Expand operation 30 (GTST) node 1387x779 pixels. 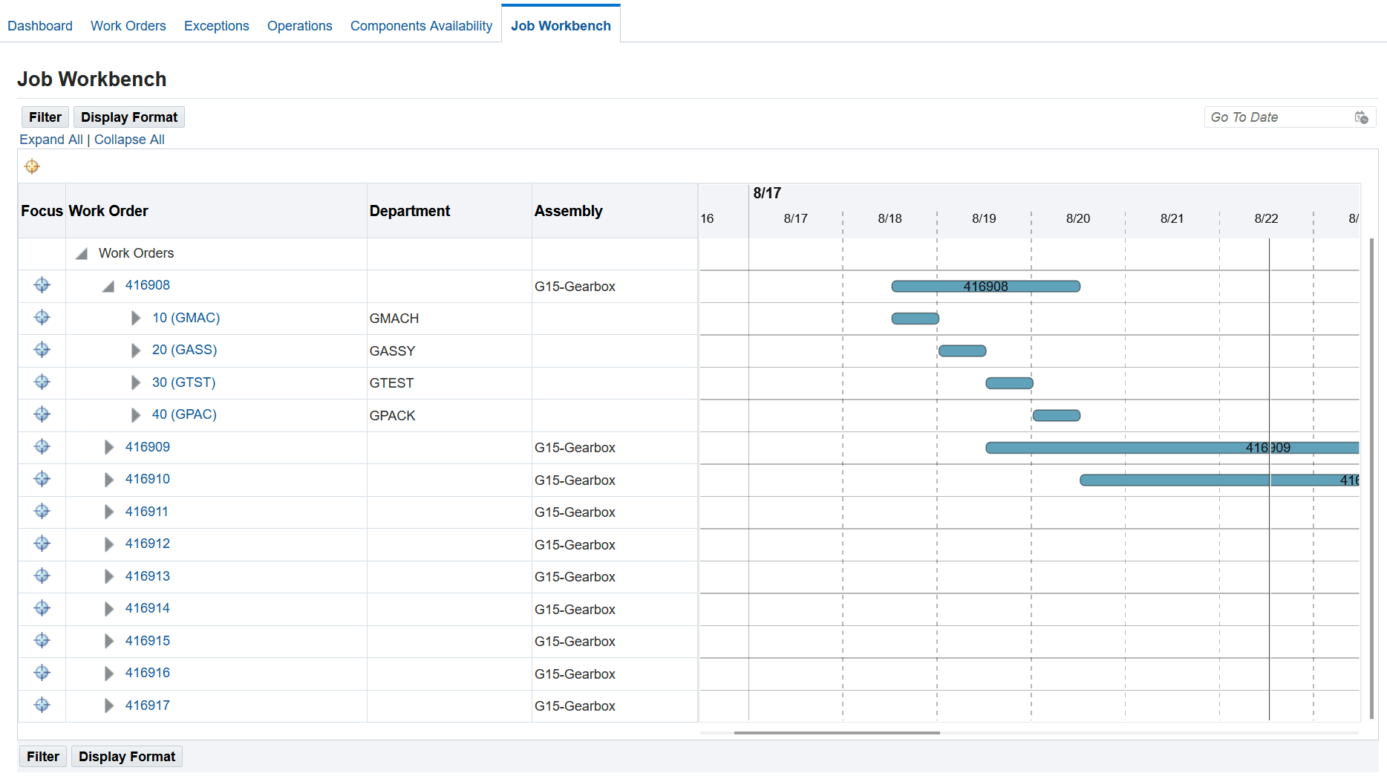tap(136, 382)
